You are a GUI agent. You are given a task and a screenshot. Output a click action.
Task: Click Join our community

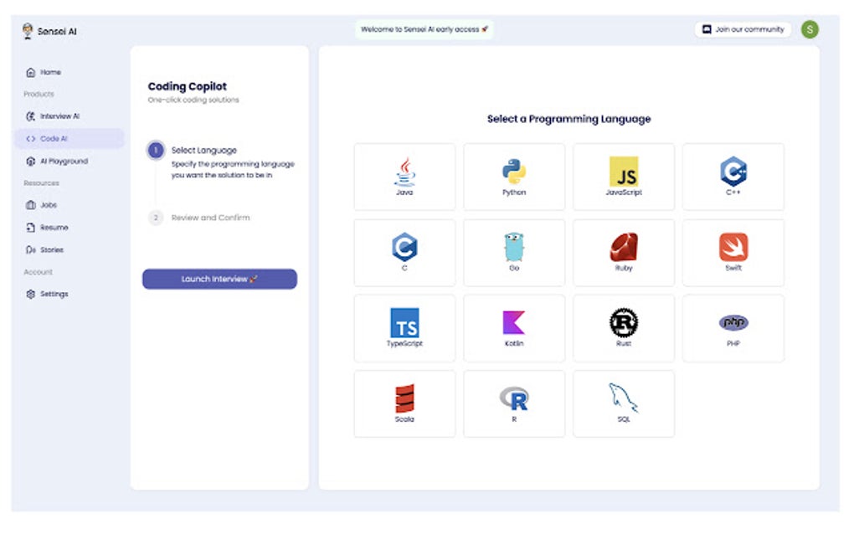(x=743, y=28)
